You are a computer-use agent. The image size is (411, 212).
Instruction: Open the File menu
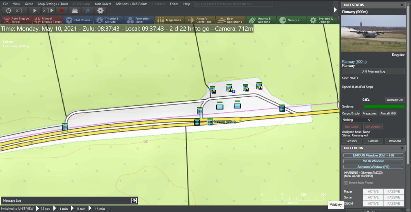coord(5,4)
